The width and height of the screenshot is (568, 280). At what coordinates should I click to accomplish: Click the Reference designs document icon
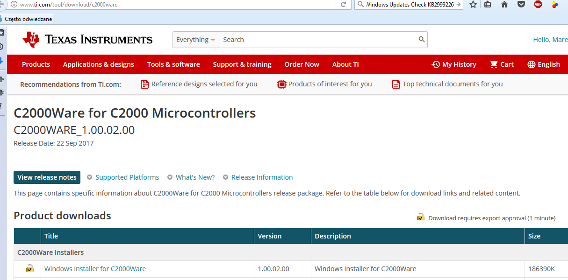144,84
